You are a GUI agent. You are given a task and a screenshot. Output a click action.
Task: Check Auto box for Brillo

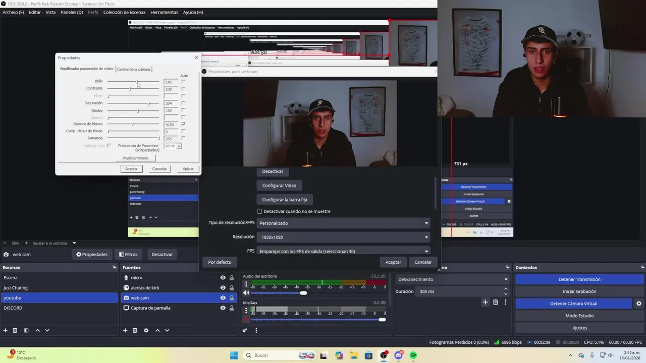pyautogui.click(x=183, y=82)
